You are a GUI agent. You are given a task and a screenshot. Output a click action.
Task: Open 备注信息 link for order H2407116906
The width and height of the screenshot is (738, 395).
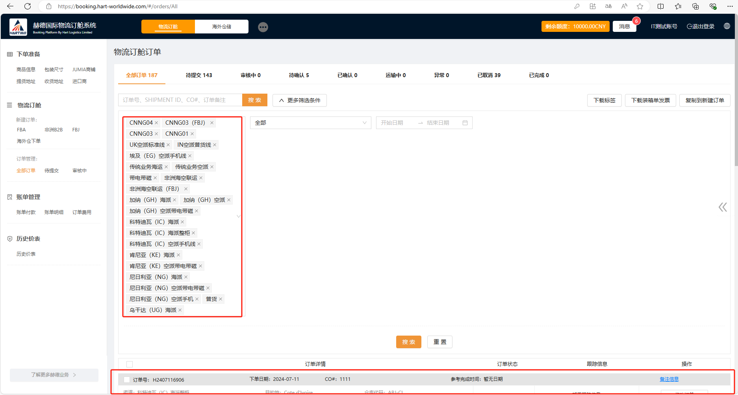669,379
